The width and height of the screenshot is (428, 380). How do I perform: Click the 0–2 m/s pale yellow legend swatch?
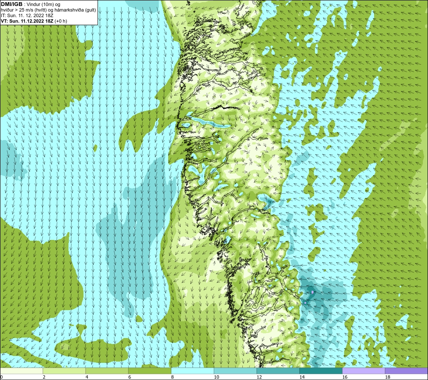point(21,371)
